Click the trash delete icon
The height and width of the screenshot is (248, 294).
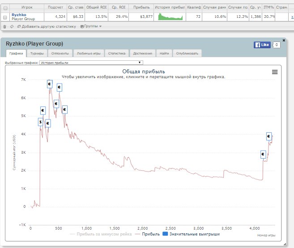click(4, 26)
